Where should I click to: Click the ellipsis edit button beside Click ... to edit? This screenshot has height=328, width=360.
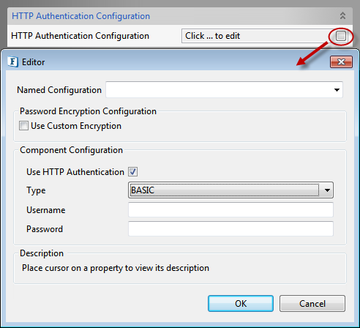[341, 36]
